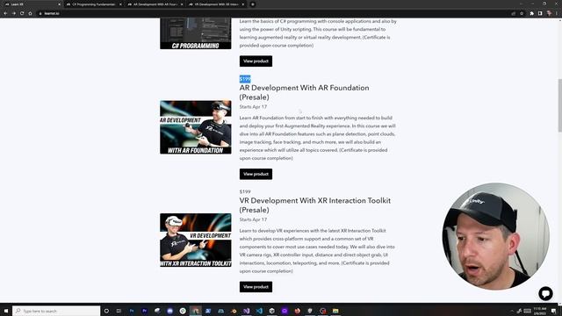Go back in the browser
562x316 pixels.
(x=6, y=13)
